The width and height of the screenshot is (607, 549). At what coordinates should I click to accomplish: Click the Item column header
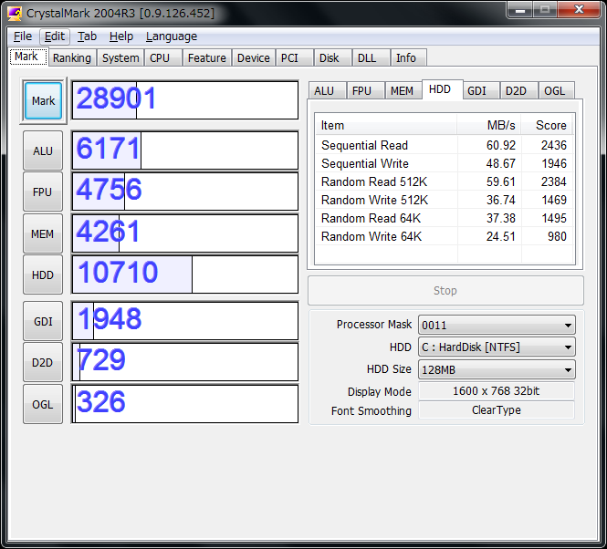coord(386,125)
